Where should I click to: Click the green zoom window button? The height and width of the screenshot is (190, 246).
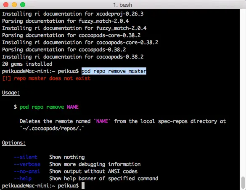point(23,5)
